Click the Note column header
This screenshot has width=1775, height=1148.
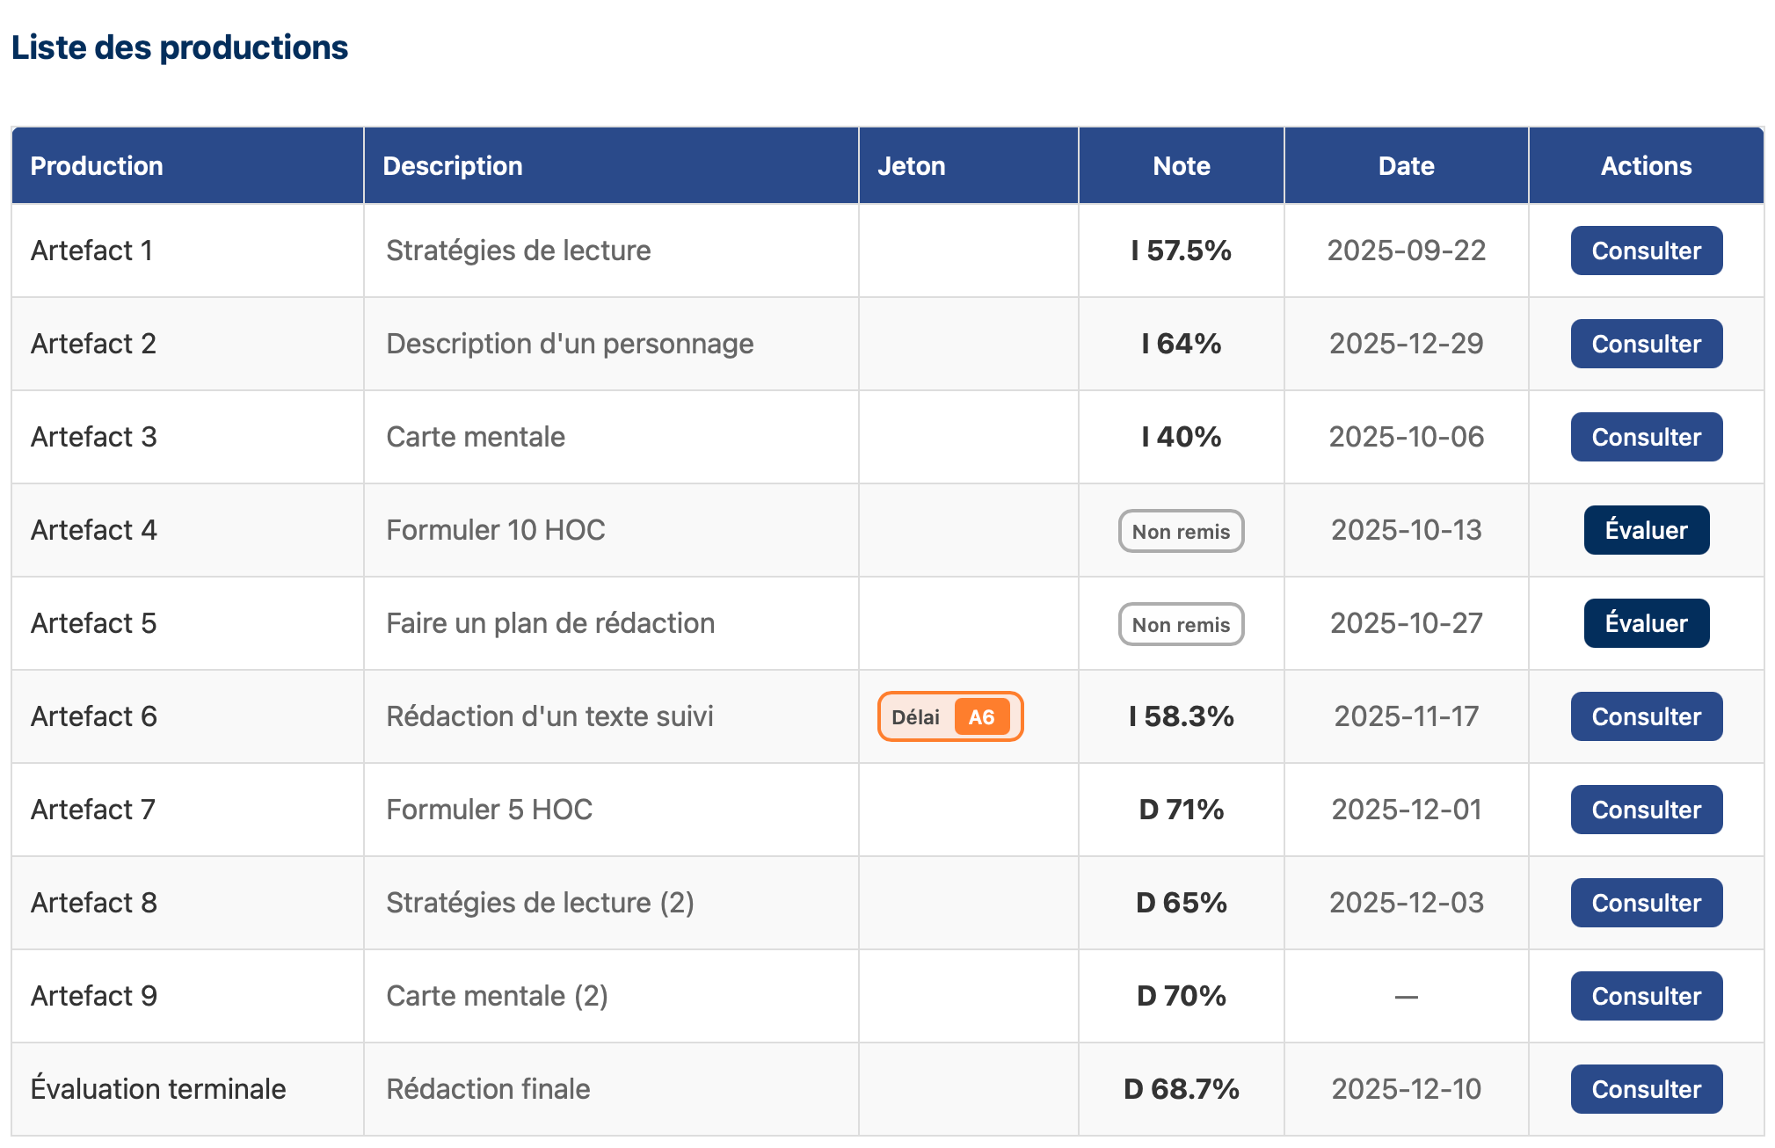[1181, 166]
